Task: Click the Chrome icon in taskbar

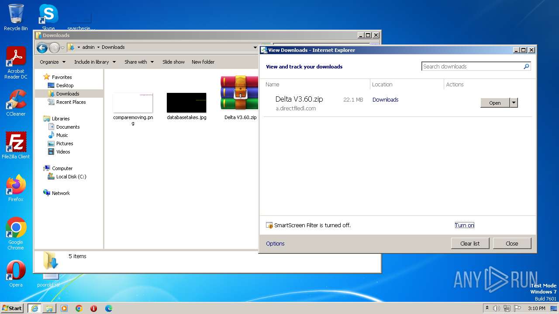Action: pos(79,308)
